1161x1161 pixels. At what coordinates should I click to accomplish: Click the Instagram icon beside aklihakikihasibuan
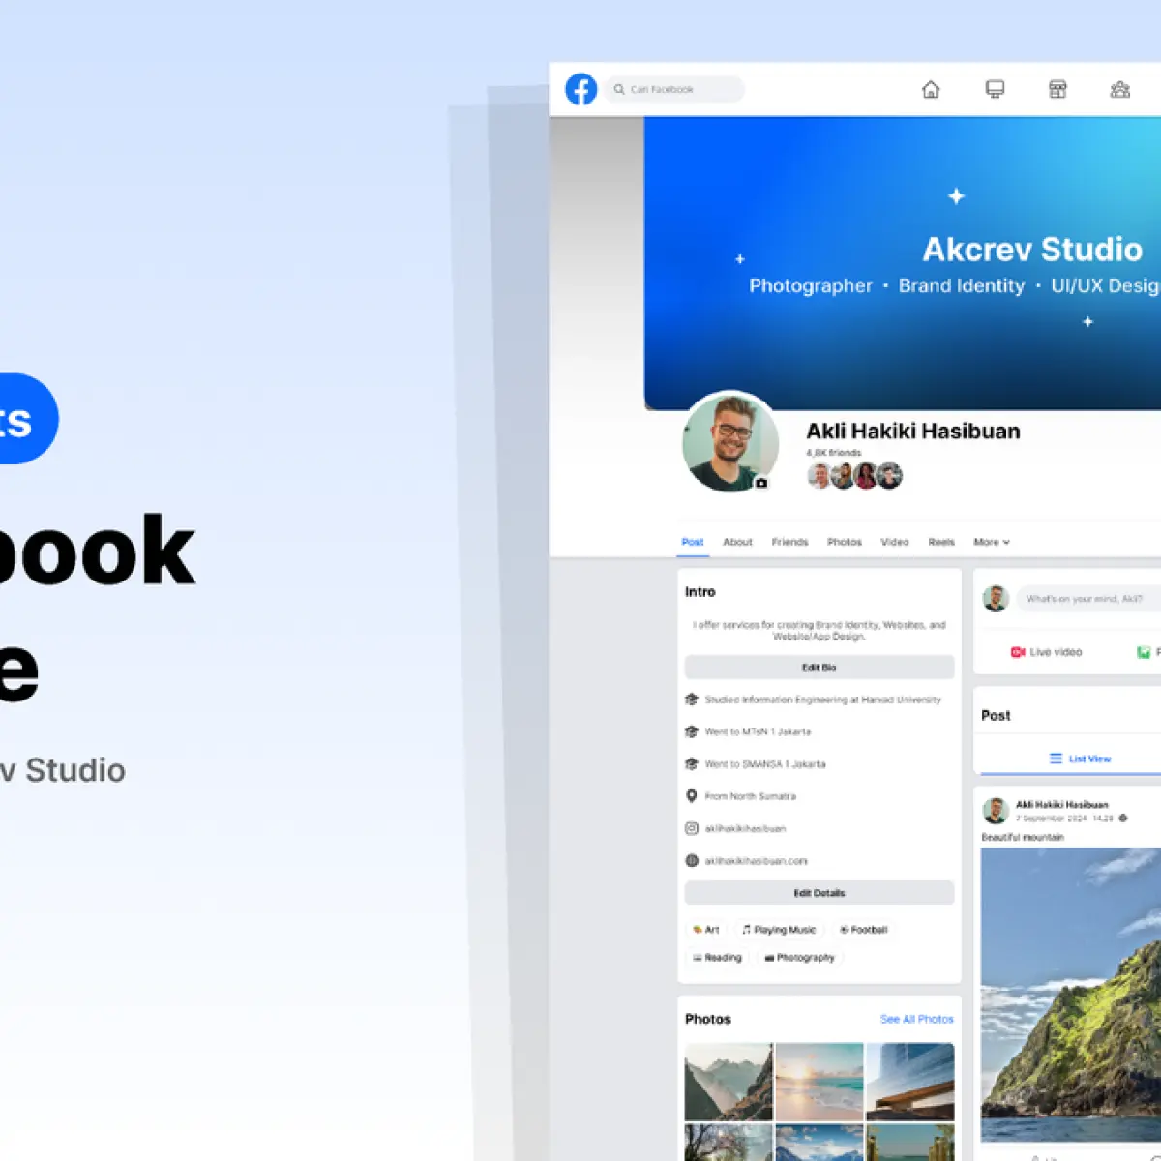692,828
